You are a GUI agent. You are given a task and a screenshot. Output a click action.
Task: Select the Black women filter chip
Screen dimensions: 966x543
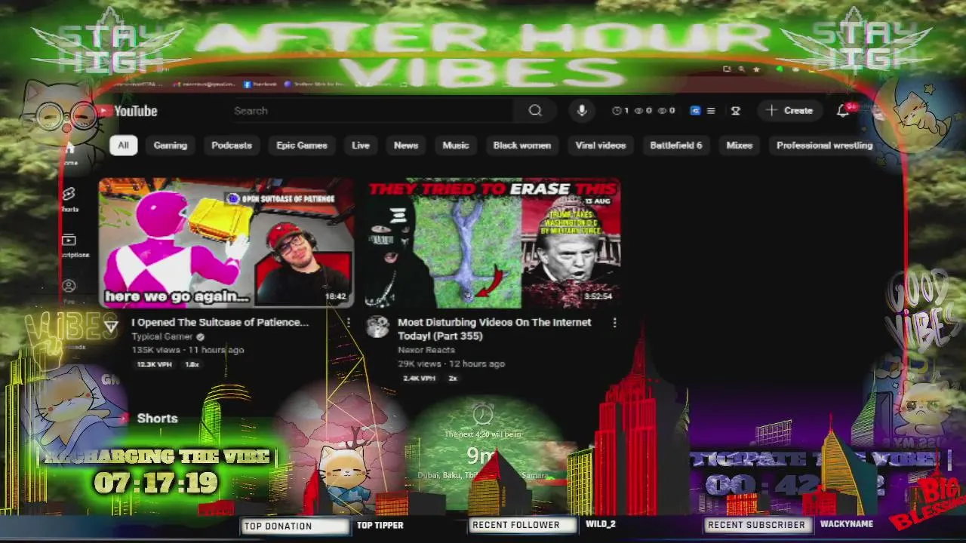(522, 146)
